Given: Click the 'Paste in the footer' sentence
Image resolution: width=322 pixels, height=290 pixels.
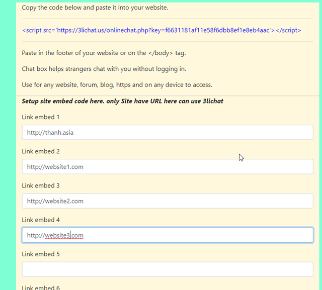Looking at the screenshot, I should [104, 53].
